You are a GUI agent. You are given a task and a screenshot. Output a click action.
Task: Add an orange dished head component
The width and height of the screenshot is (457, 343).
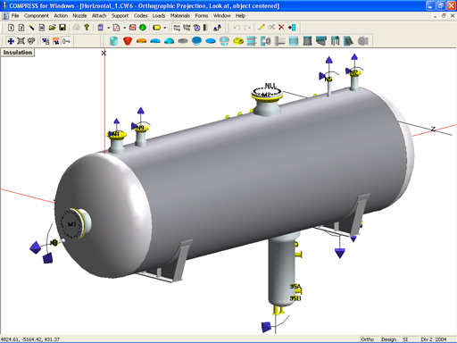coord(141,41)
